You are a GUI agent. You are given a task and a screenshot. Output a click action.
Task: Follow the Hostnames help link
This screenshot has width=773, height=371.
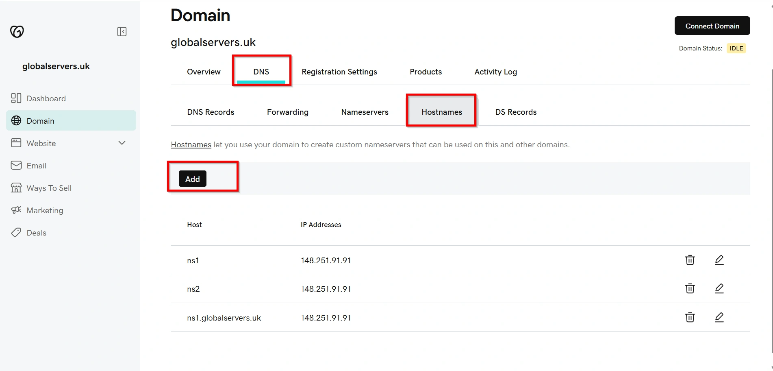pyautogui.click(x=191, y=144)
